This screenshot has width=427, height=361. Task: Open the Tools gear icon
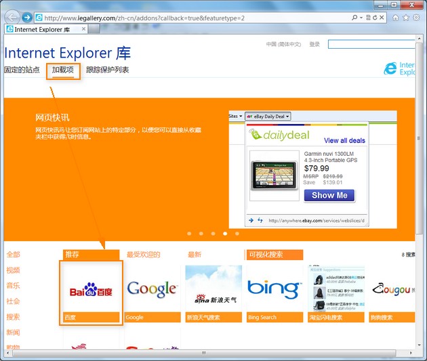416,18
